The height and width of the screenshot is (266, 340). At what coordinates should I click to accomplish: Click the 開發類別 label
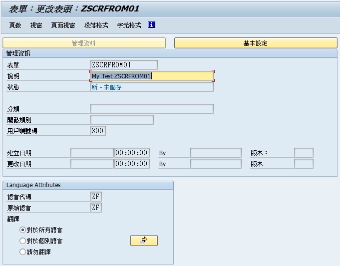tap(19, 120)
